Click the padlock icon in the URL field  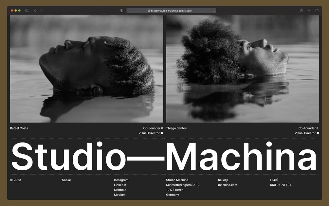149,11
